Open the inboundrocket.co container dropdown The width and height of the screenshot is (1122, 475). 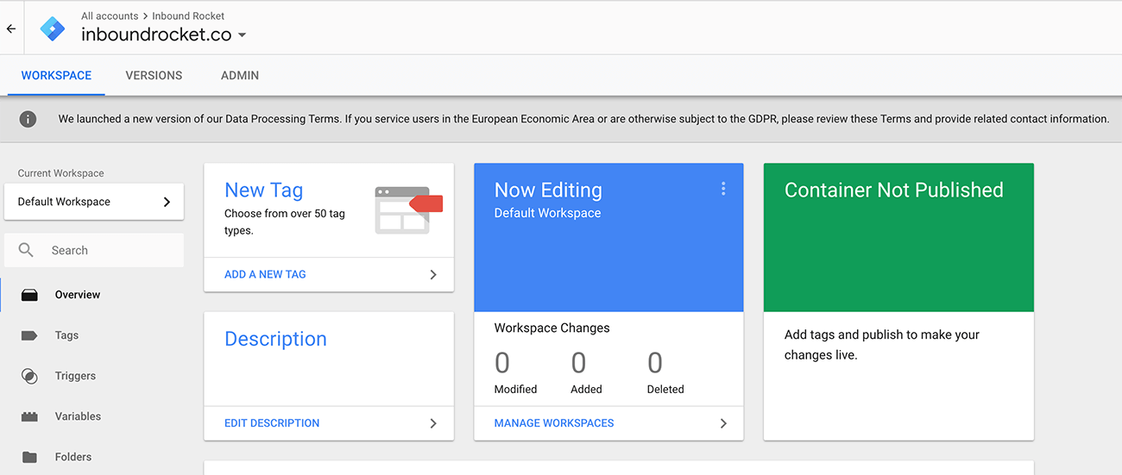pyautogui.click(x=164, y=34)
